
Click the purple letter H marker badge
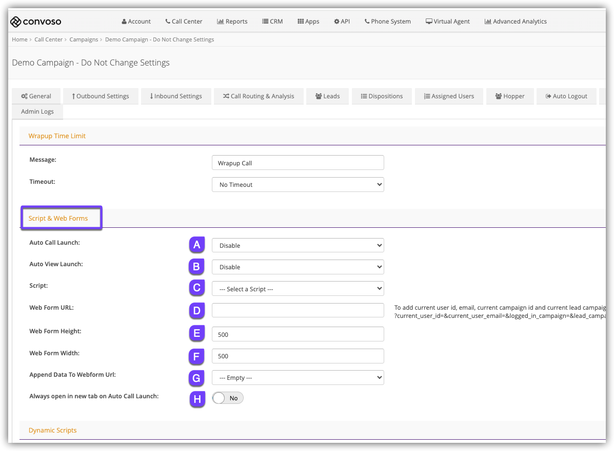tap(196, 399)
